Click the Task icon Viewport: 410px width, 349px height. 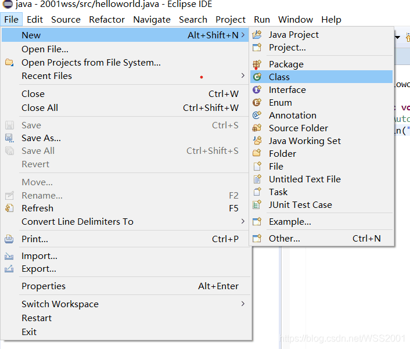pyautogui.click(x=257, y=192)
